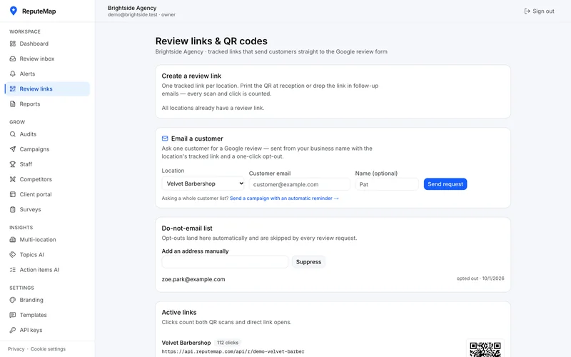Image resolution: width=571 pixels, height=357 pixels.
Task: Click the Reports document icon
Action: (x=13, y=104)
